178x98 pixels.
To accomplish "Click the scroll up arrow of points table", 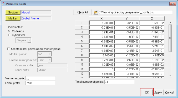I will pos(170,22).
